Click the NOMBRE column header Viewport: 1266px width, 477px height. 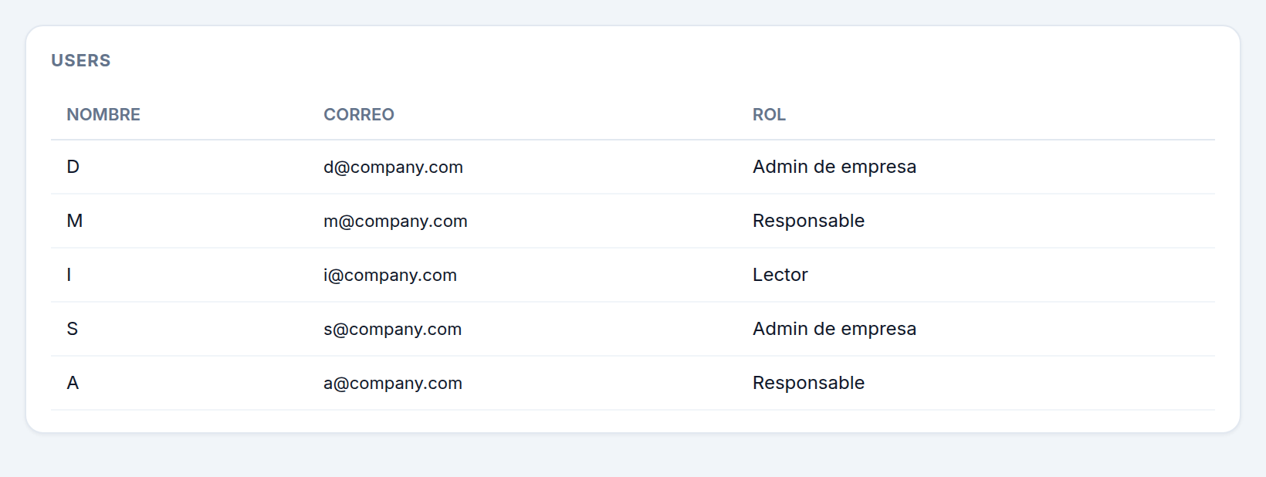coord(103,114)
